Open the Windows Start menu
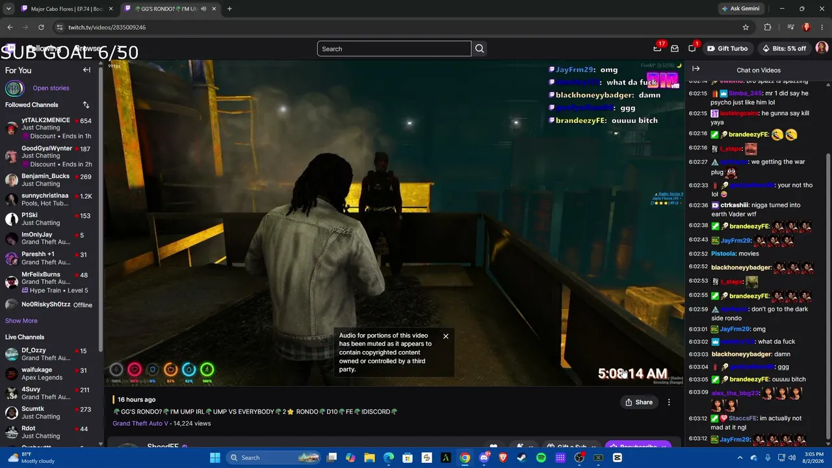 215,458
